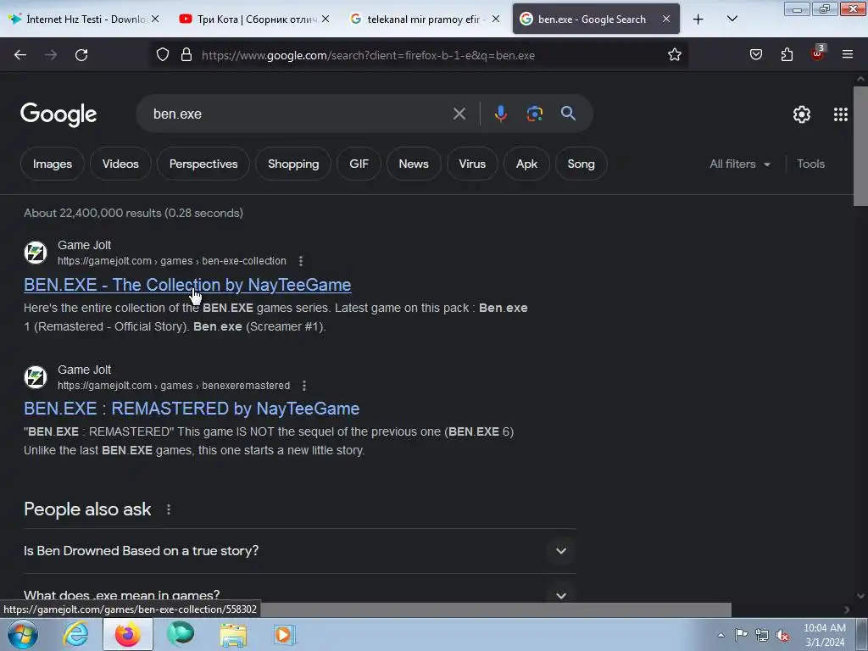Viewport: 868px width, 651px height.
Task: Submit search with magnifying glass icon
Action: [x=568, y=114]
